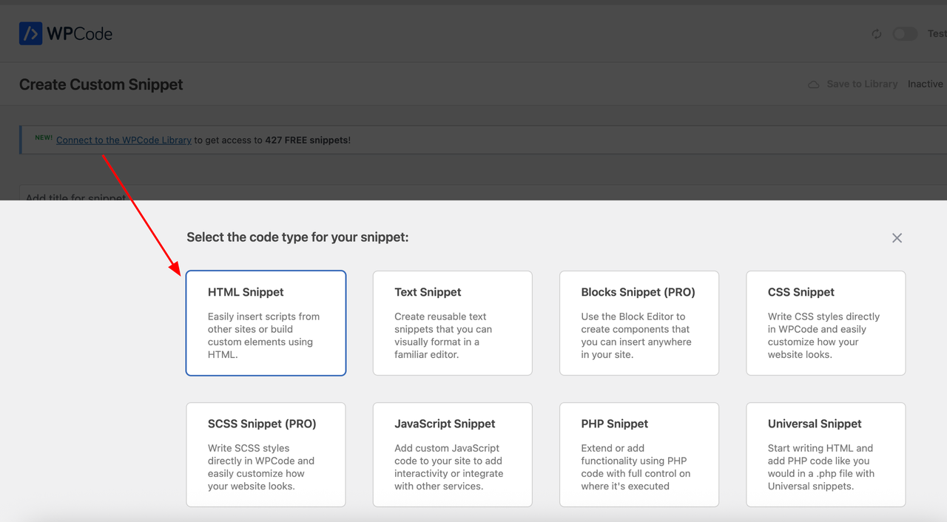Choose the Text Snippet code type
The height and width of the screenshot is (522, 947).
(452, 323)
